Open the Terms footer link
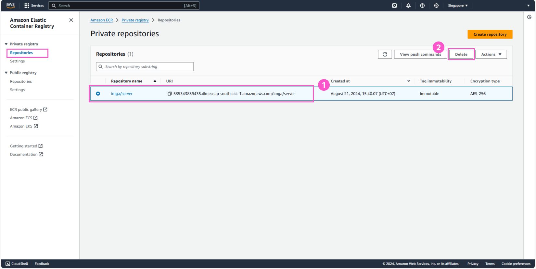Screen dimensions: 536x269 point(490,264)
